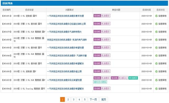Click complaint number 【451659】
The width and height of the screenshot is (169, 103).
(7, 40)
